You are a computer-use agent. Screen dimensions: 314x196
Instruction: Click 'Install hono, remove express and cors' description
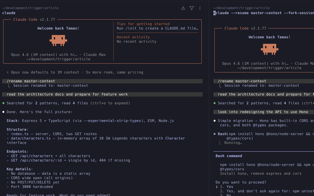[x=261, y=174]
